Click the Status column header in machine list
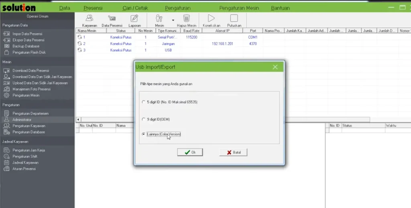 pos(121,31)
